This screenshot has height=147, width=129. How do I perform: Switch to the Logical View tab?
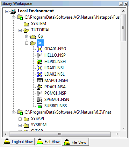19,142
